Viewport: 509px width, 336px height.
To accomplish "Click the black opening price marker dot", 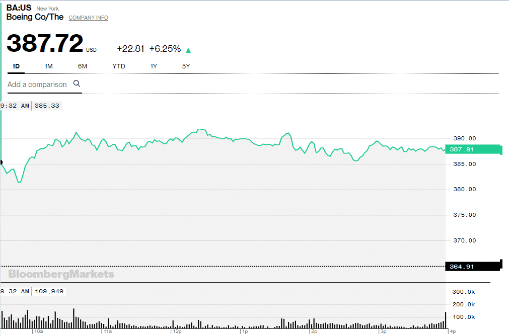I will coord(2,162).
